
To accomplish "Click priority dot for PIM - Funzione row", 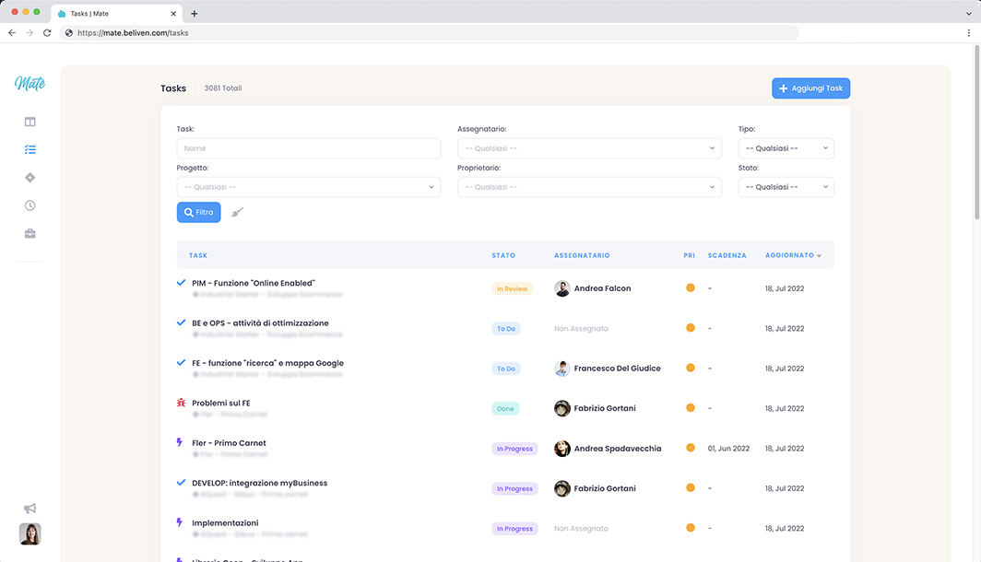I will [x=690, y=287].
